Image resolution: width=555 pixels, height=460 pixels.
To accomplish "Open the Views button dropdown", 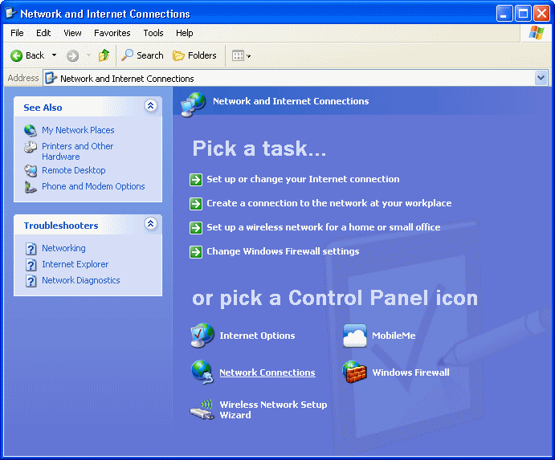I will pyautogui.click(x=241, y=55).
